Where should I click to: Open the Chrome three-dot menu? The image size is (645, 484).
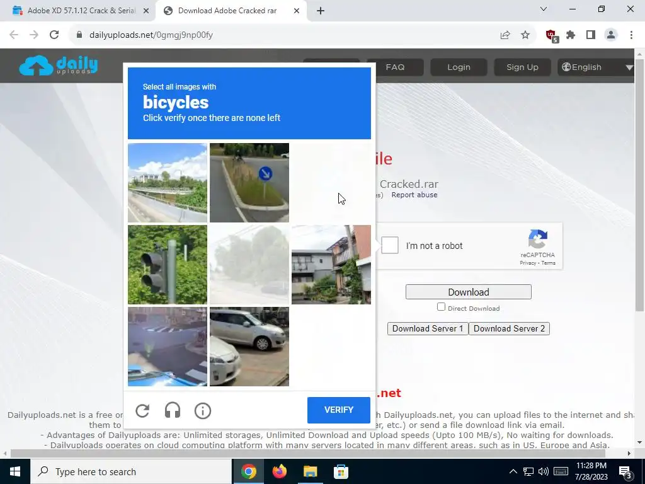[x=631, y=35]
